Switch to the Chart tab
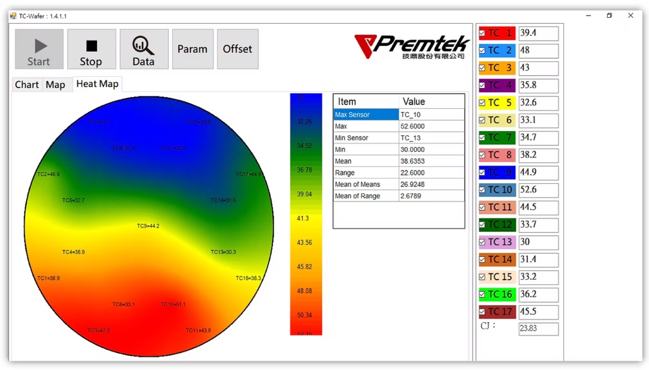Image resolution: width=649 pixels, height=370 pixels. pos(27,85)
